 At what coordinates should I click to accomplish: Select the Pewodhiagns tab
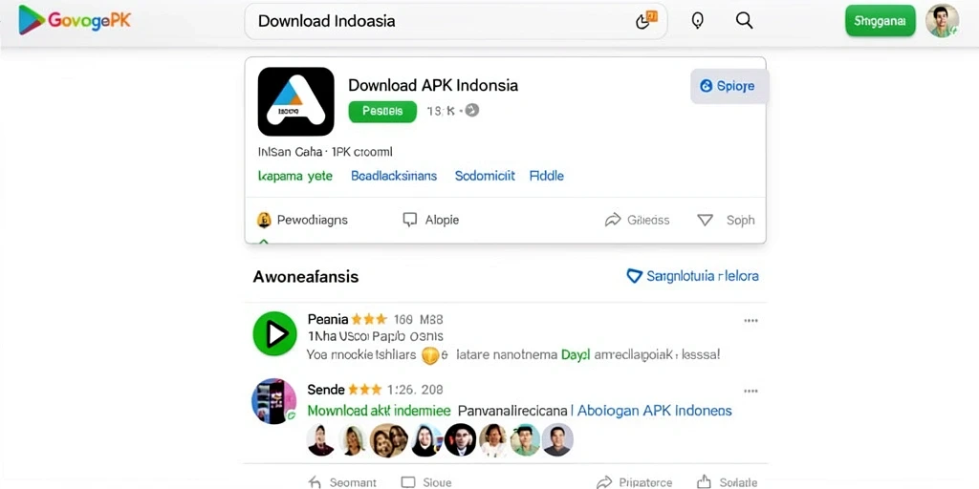click(x=303, y=220)
